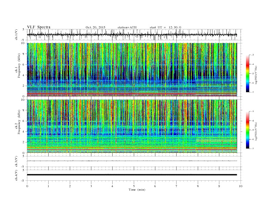Click the 'Oct. 20, 2015' date label
Screen dimensions: 271x209
[x=95, y=27]
